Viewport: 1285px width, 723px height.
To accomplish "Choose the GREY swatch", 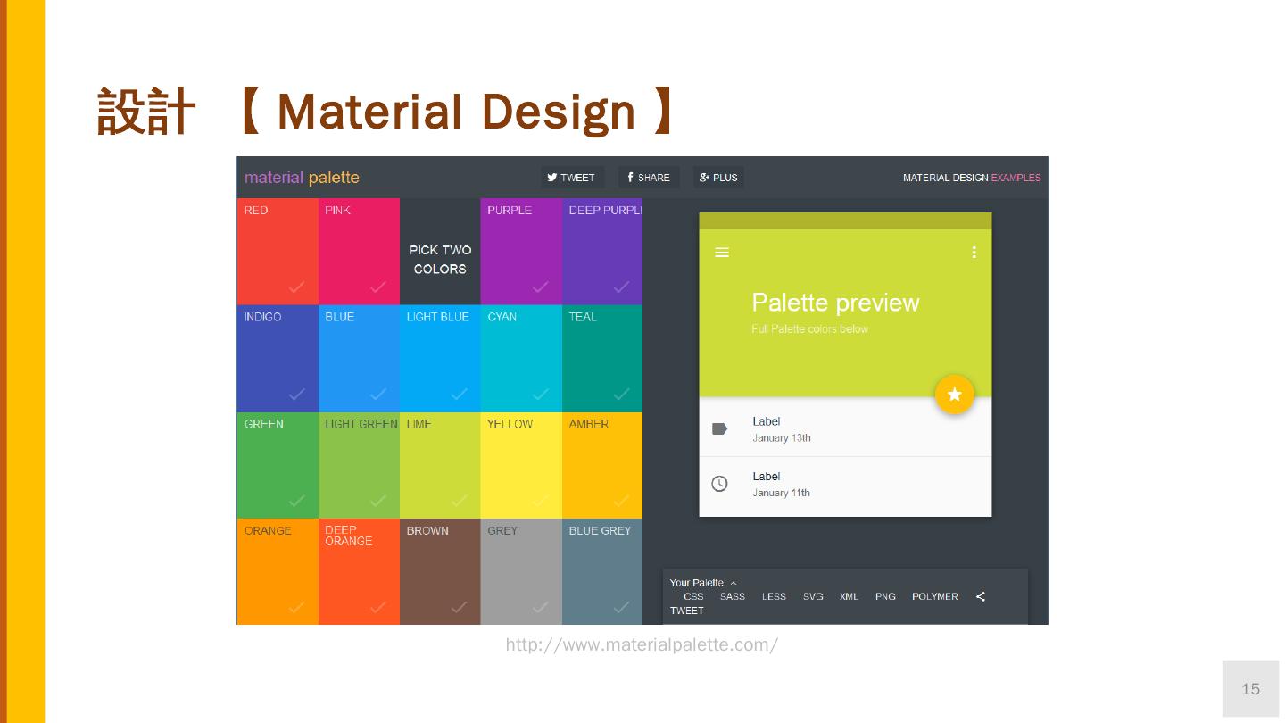I will 521,571.
